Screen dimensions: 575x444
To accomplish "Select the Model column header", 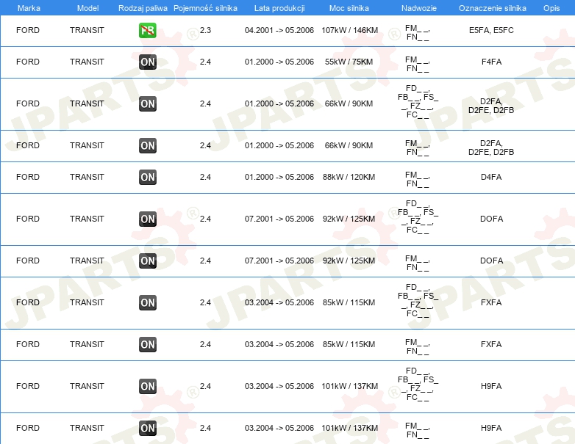I will [88, 8].
